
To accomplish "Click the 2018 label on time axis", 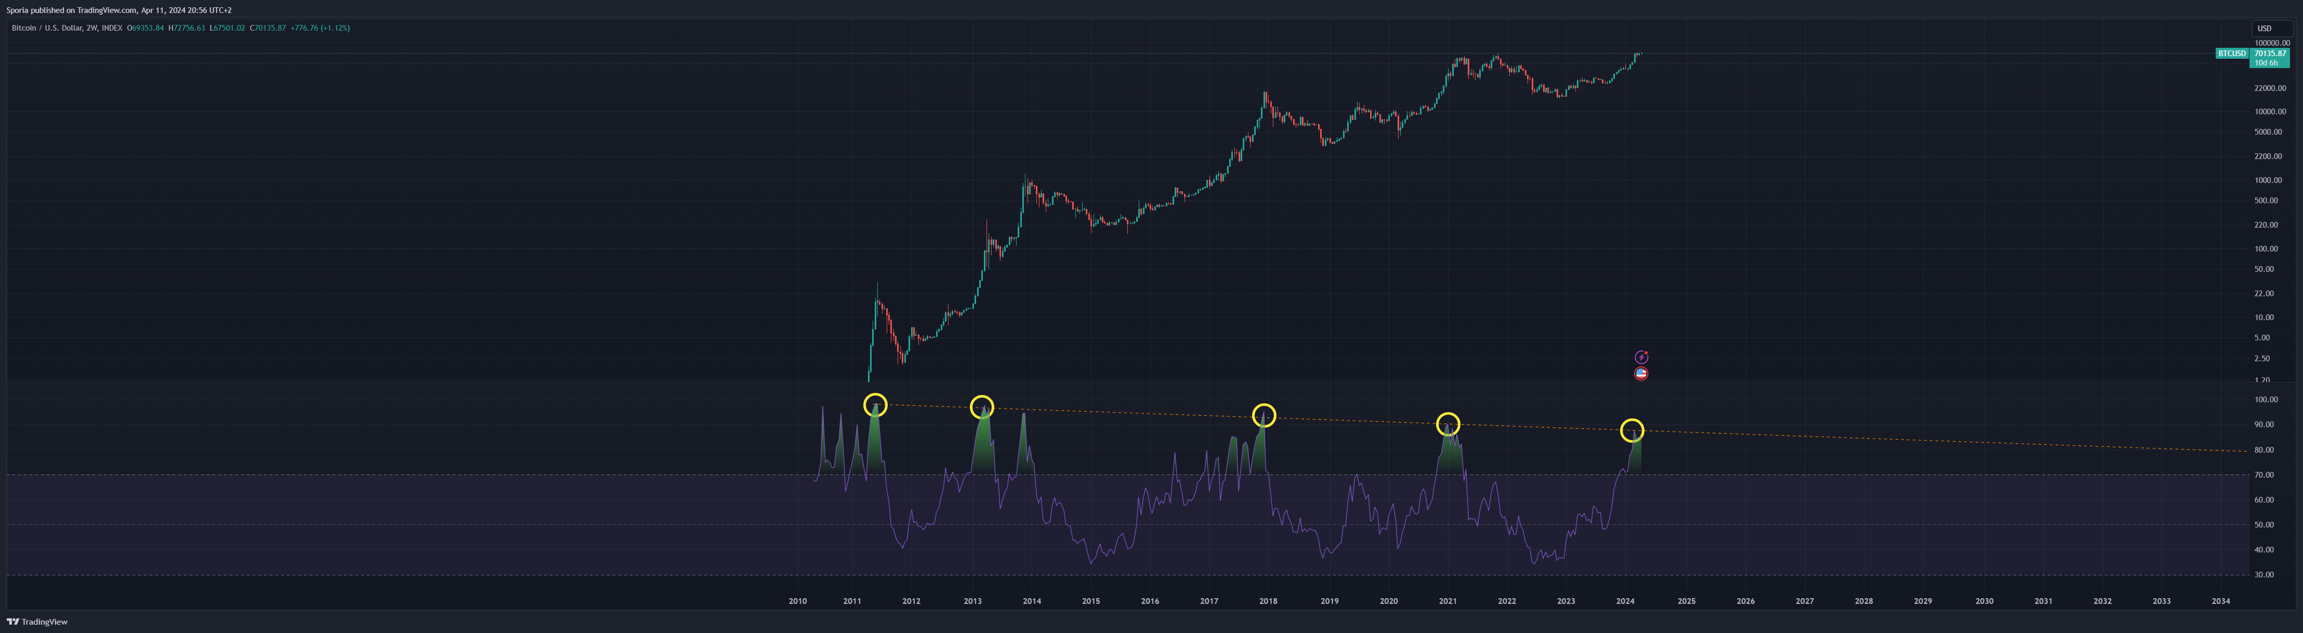I will (1268, 602).
